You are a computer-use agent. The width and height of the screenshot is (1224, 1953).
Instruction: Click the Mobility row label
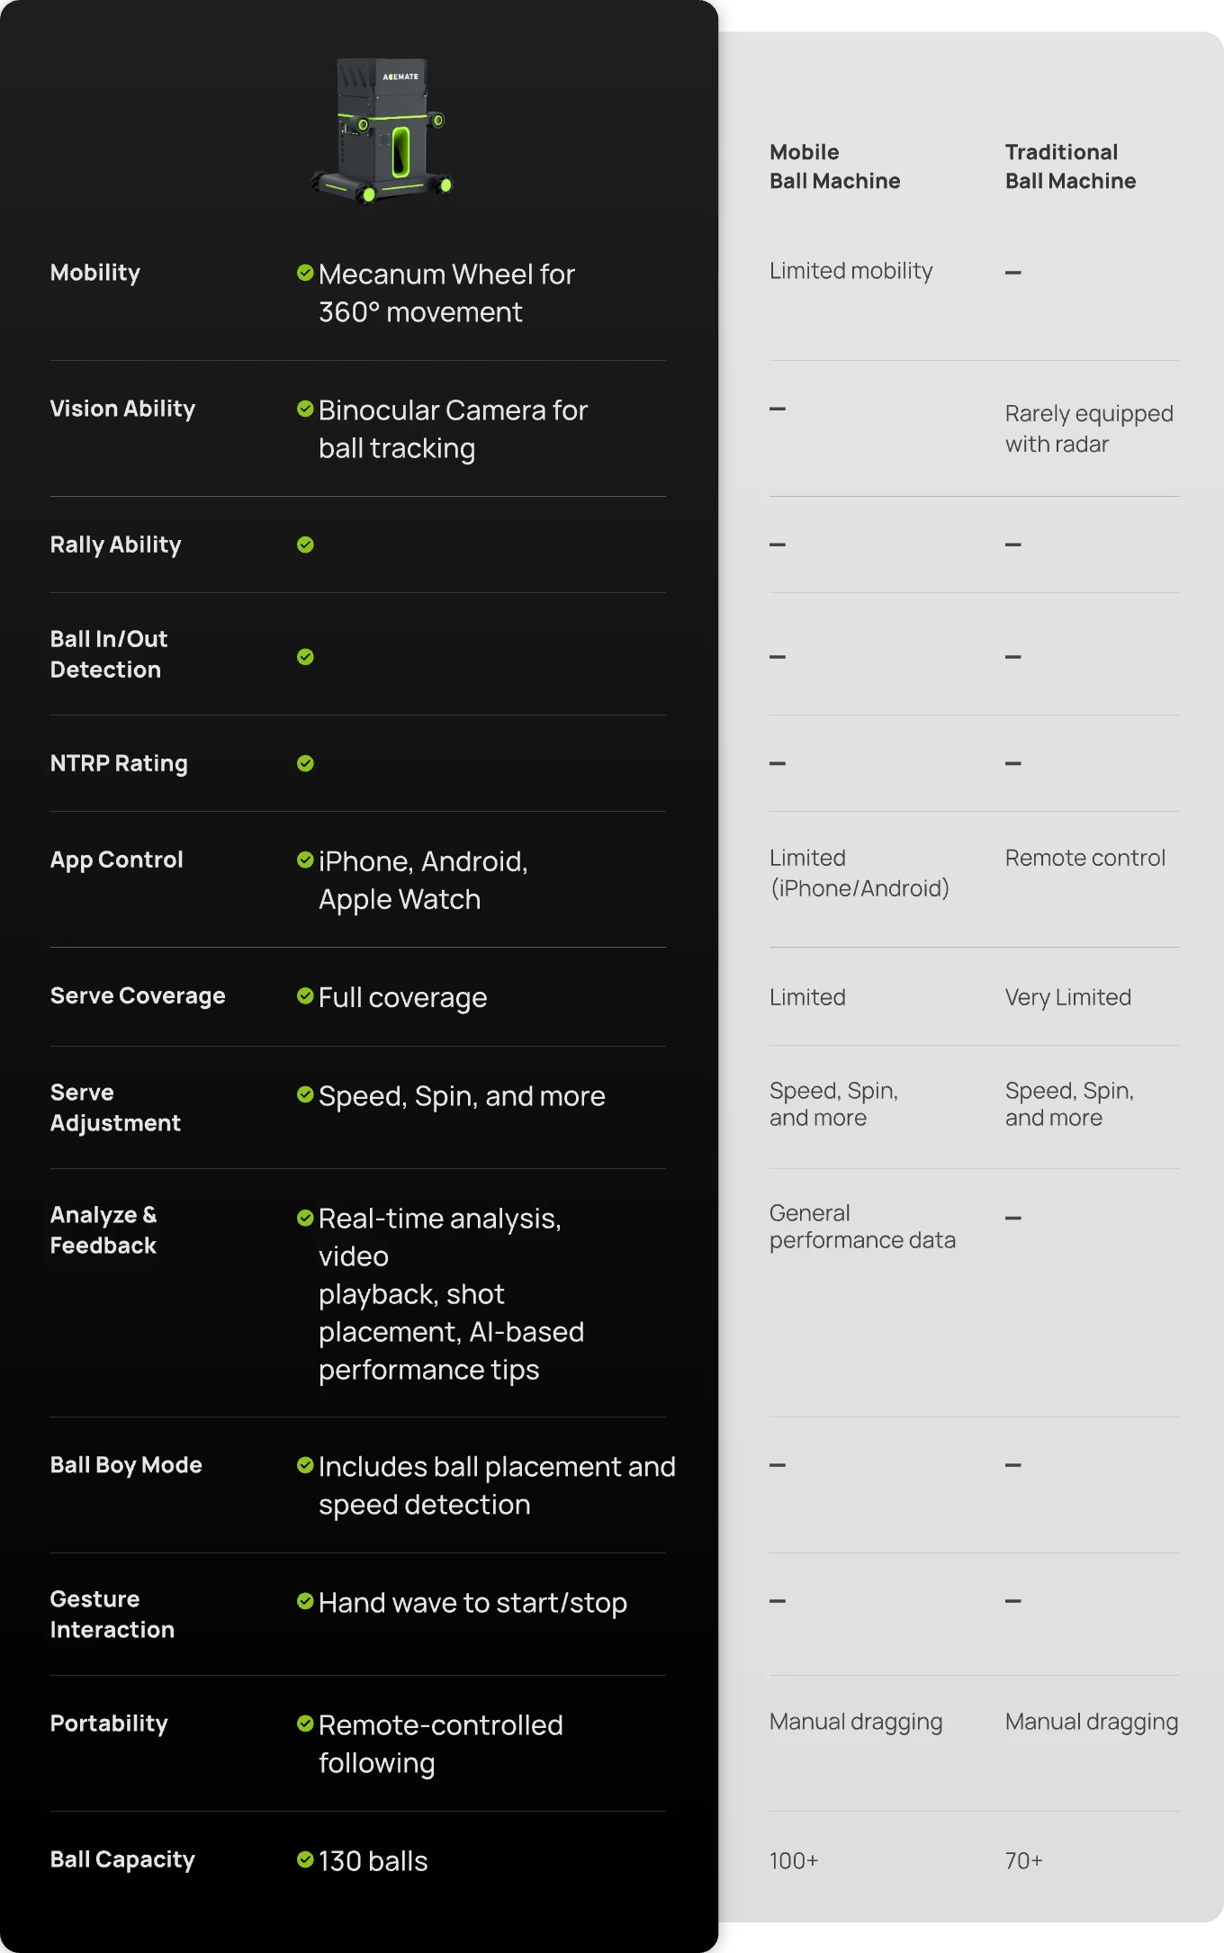(95, 273)
